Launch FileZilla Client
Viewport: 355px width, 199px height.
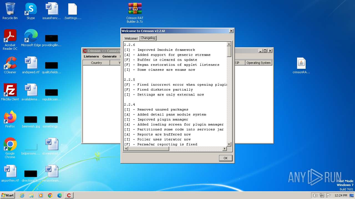10,92
